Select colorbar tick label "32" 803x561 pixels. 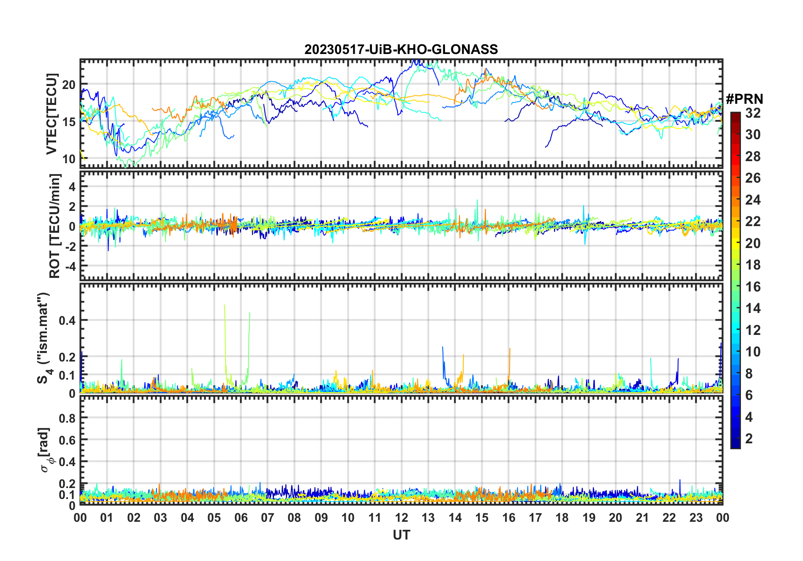(x=753, y=113)
